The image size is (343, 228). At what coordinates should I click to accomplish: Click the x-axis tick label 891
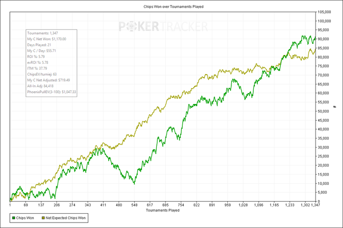point(212,205)
